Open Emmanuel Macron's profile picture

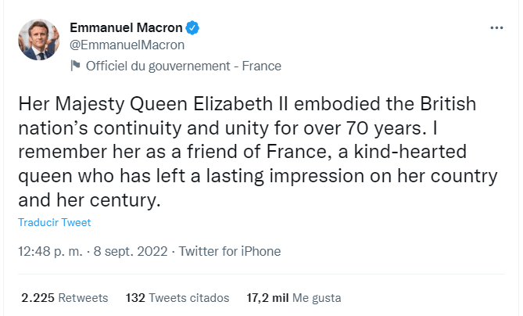[38, 40]
